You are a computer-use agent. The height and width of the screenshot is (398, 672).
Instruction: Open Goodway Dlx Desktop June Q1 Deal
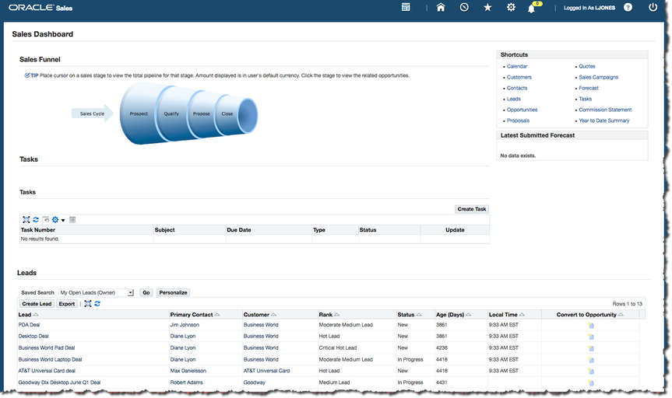[59, 382]
